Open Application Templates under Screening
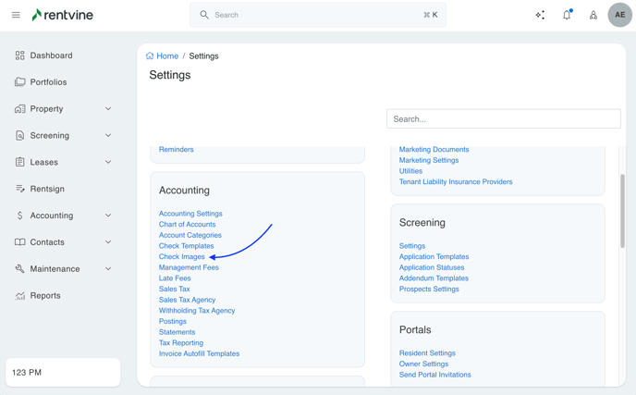Screen dimensions: 636x395 [434, 257]
